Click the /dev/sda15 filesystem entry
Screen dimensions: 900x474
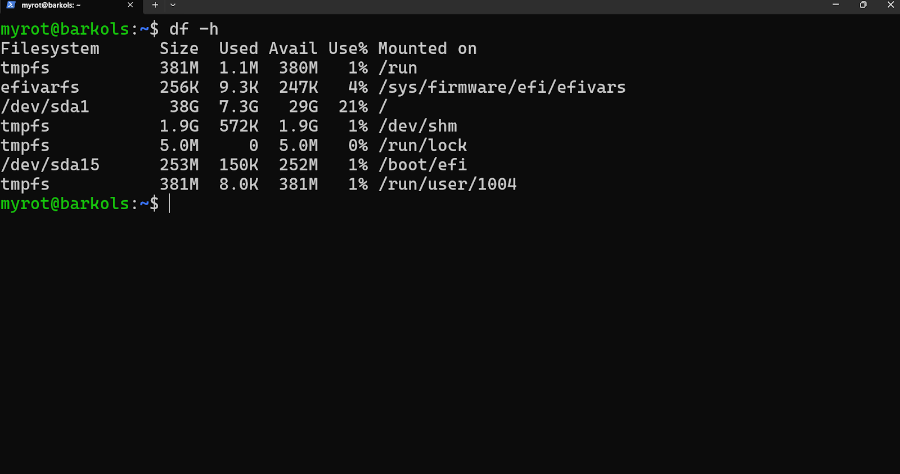coord(50,165)
